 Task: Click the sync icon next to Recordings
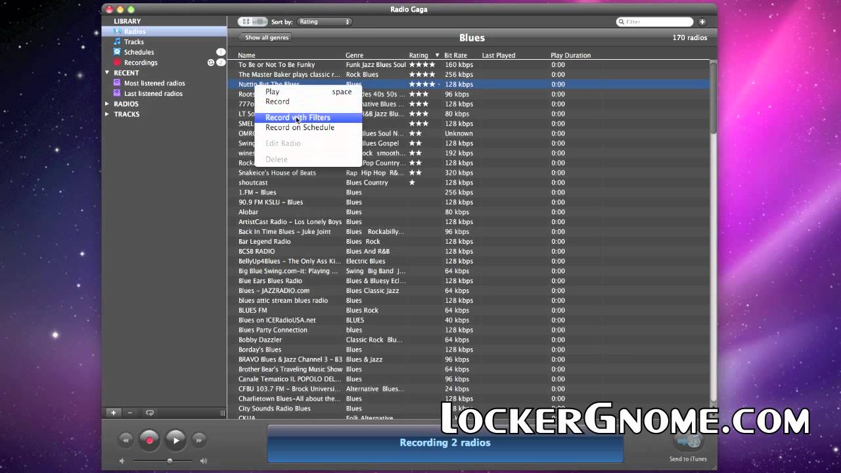pyautogui.click(x=211, y=62)
